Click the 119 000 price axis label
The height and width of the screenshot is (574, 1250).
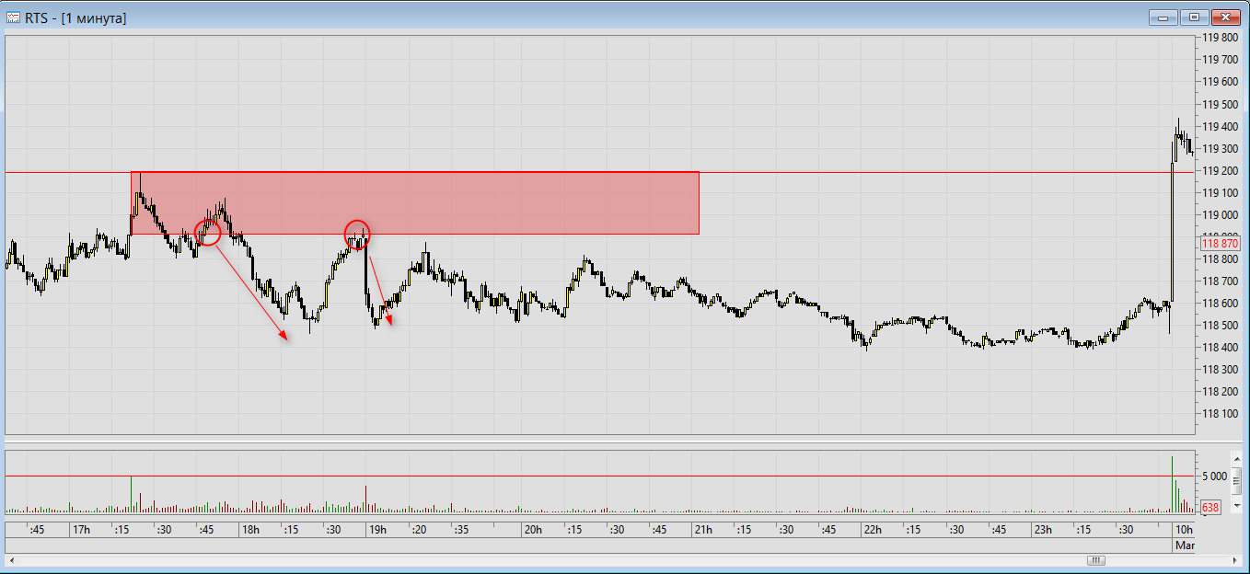pos(1222,214)
